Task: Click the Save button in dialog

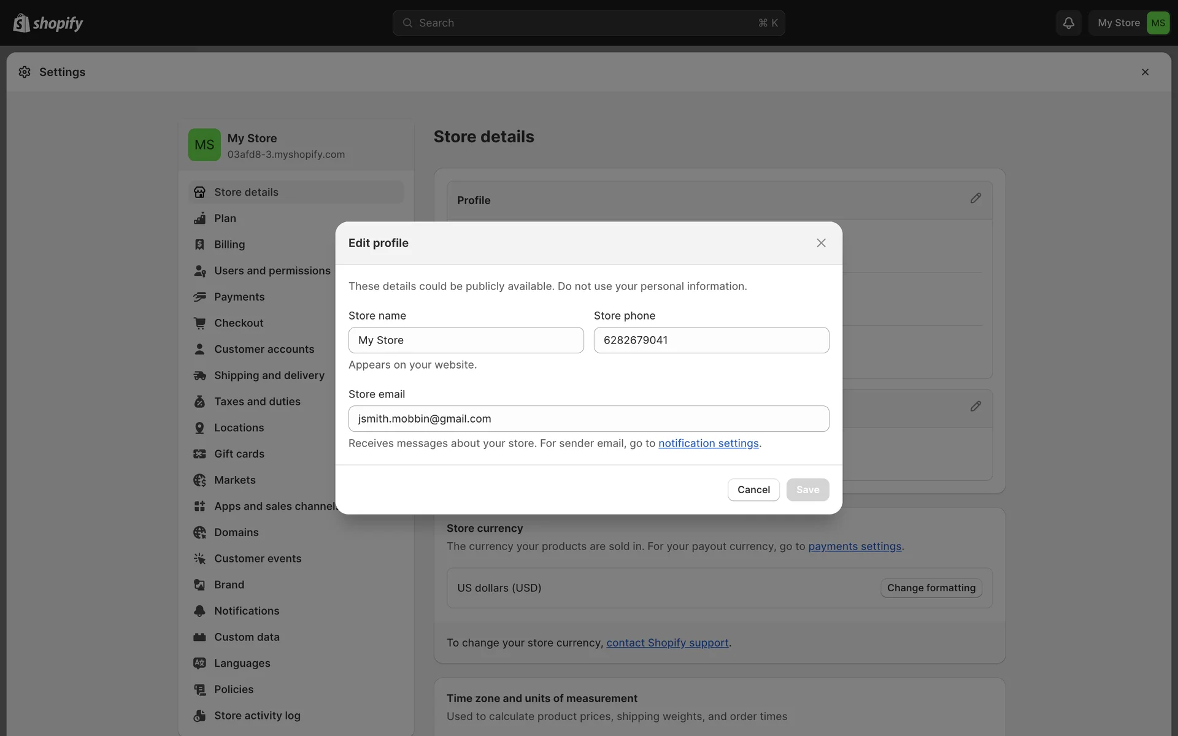Action: click(x=807, y=489)
